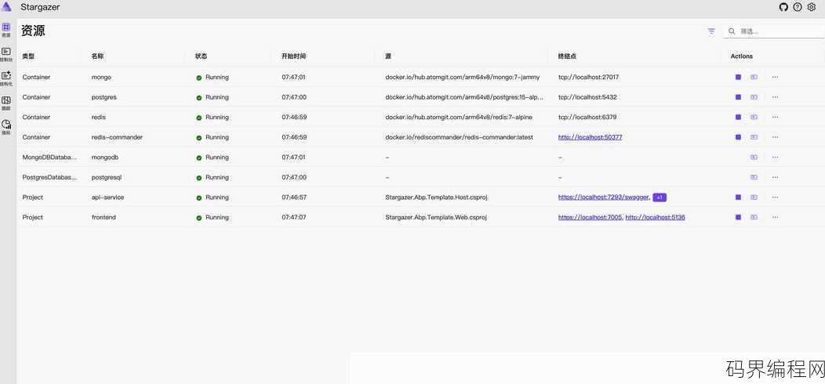Click the tcp://localhost:6379 endpoint text

[x=587, y=118]
